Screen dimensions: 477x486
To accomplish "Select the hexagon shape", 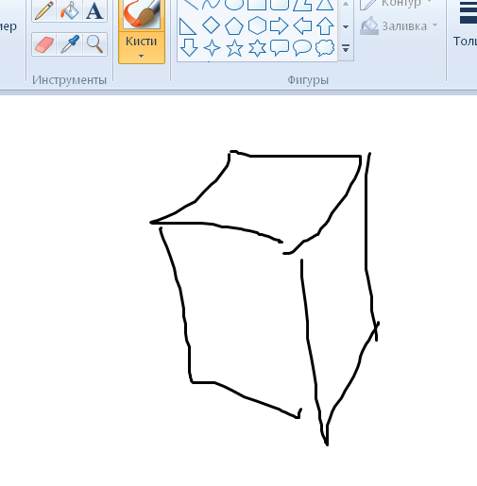I will (x=257, y=25).
